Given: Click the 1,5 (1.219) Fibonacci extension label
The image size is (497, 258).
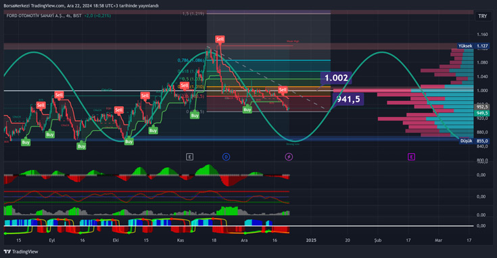Looking at the screenshot, I should point(193,14).
